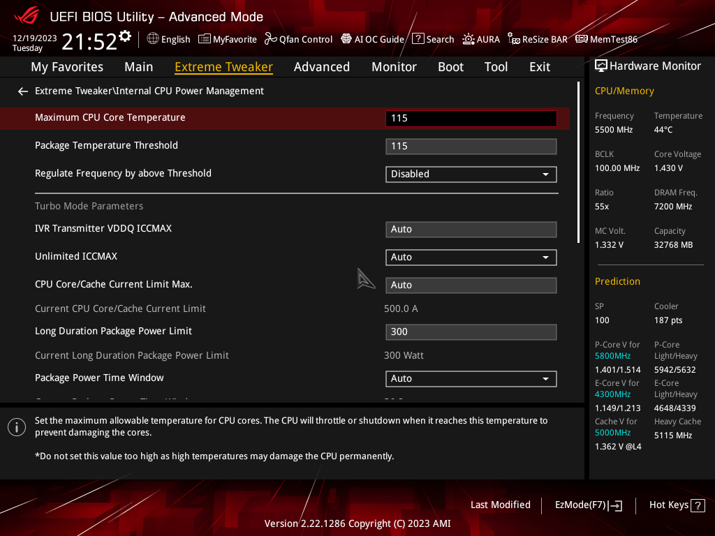Viewport: 715px width, 536px height.
Task: Launch MemTest86 memory icon
Action: [x=582, y=39]
